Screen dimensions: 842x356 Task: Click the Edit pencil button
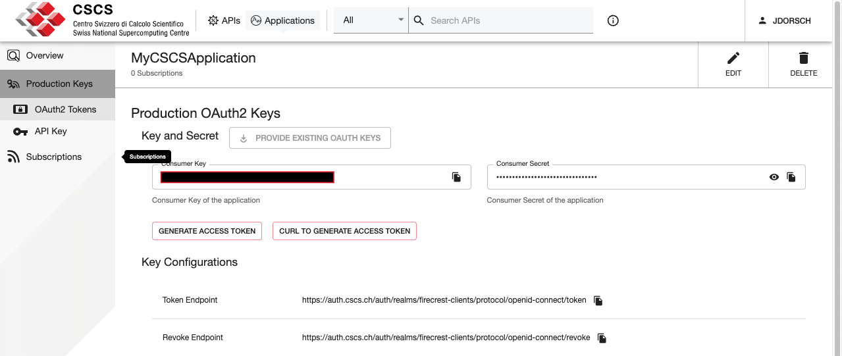point(733,64)
